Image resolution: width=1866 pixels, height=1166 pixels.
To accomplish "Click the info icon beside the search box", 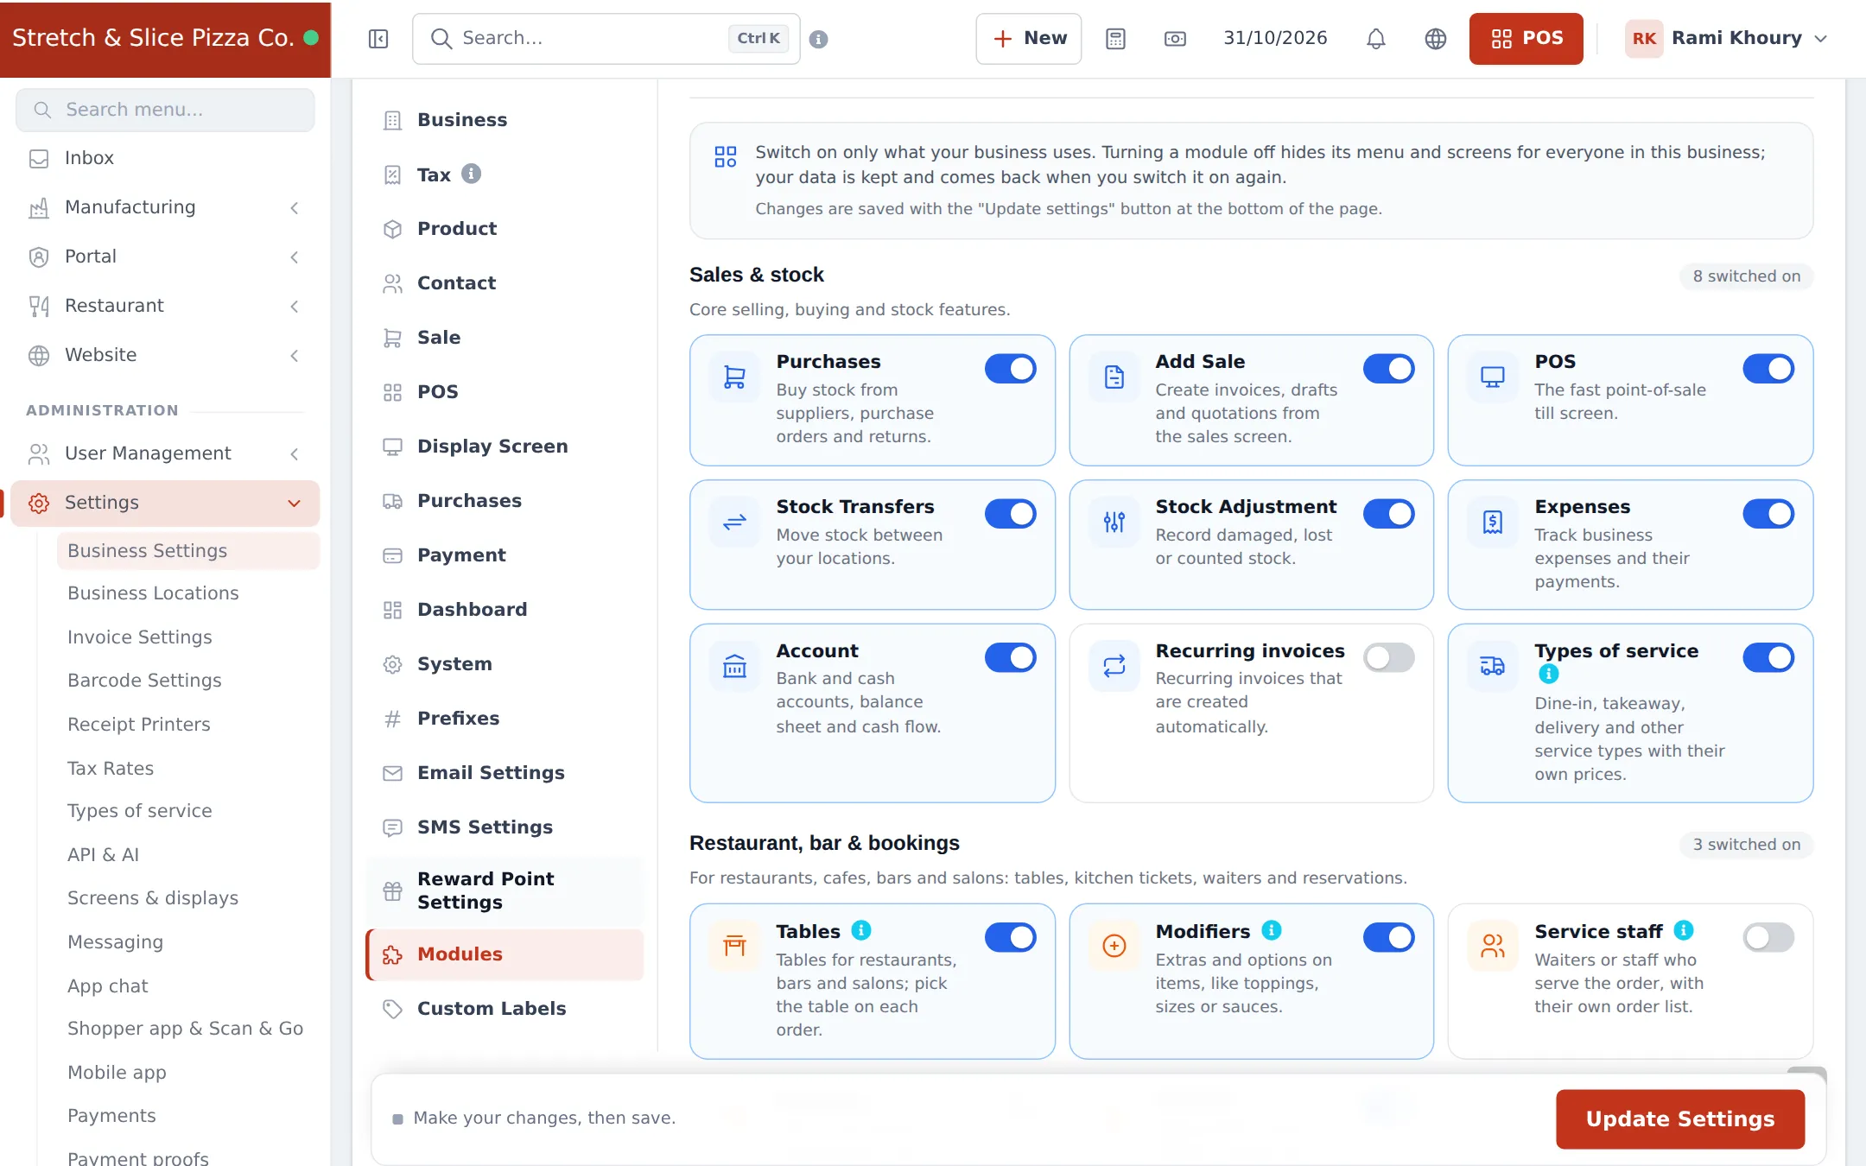I will (819, 39).
